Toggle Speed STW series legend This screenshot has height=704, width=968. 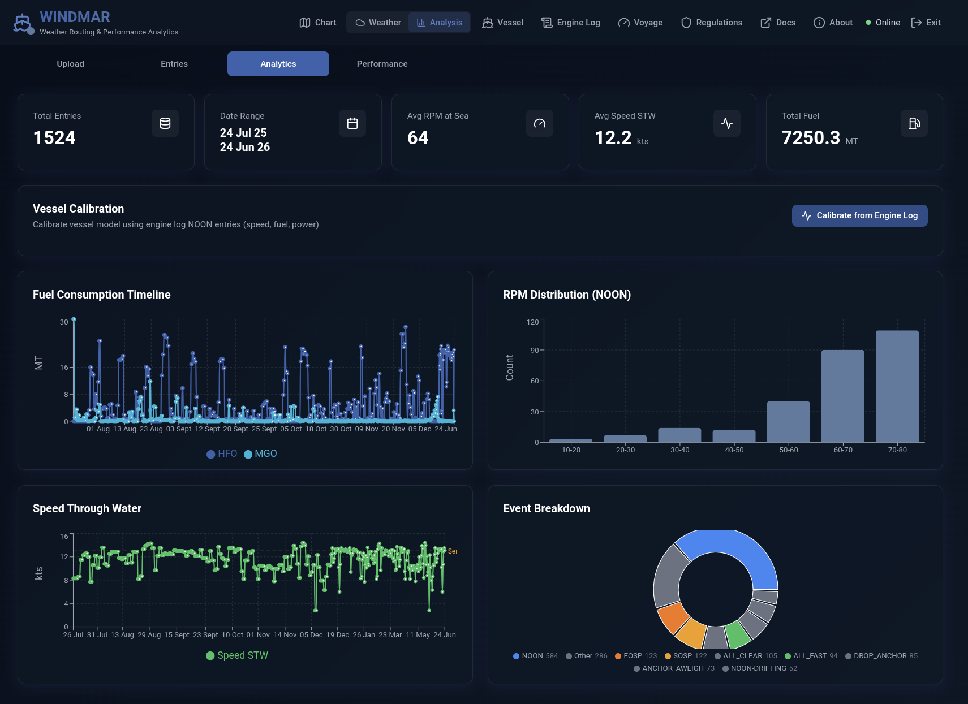pos(237,655)
